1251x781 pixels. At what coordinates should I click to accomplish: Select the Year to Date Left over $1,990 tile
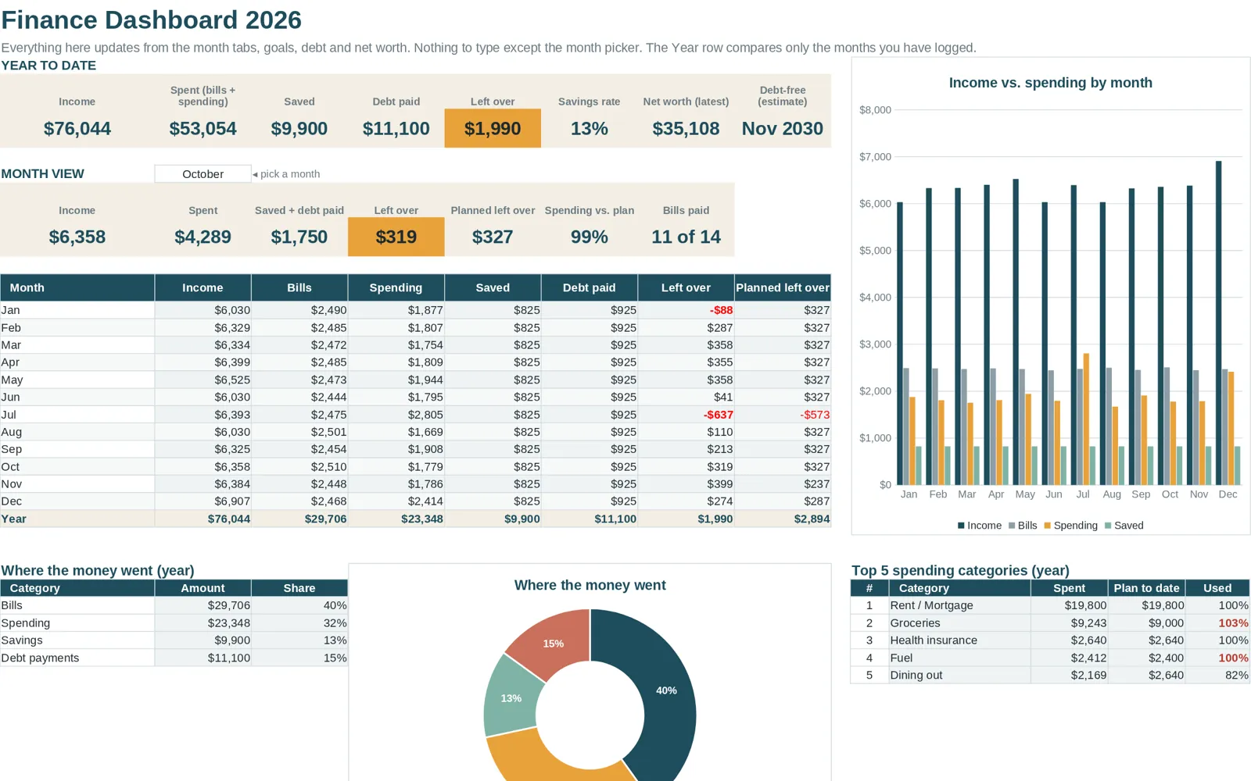pos(493,128)
